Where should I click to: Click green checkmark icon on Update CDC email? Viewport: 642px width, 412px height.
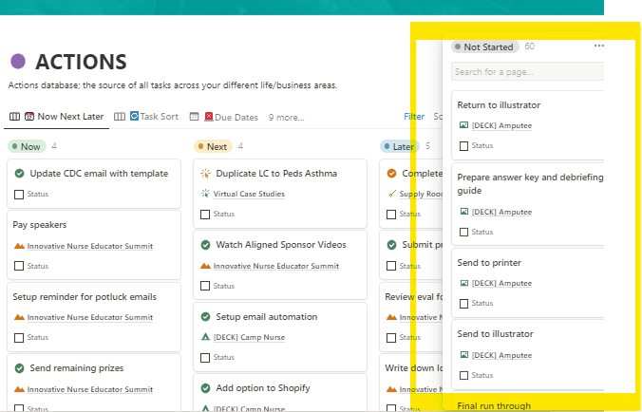click(x=19, y=174)
